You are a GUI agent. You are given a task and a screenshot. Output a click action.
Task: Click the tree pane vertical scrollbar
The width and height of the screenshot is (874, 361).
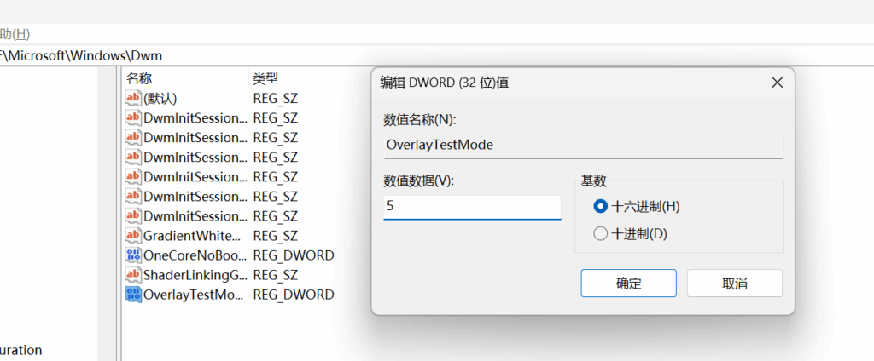[108, 213]
